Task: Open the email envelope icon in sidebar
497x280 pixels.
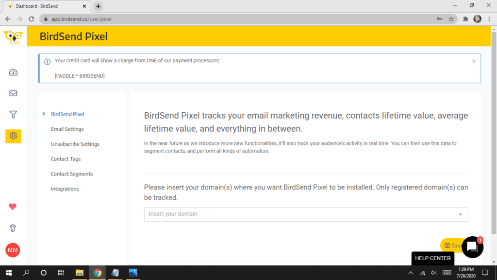Action: click(x=13, y=93)
